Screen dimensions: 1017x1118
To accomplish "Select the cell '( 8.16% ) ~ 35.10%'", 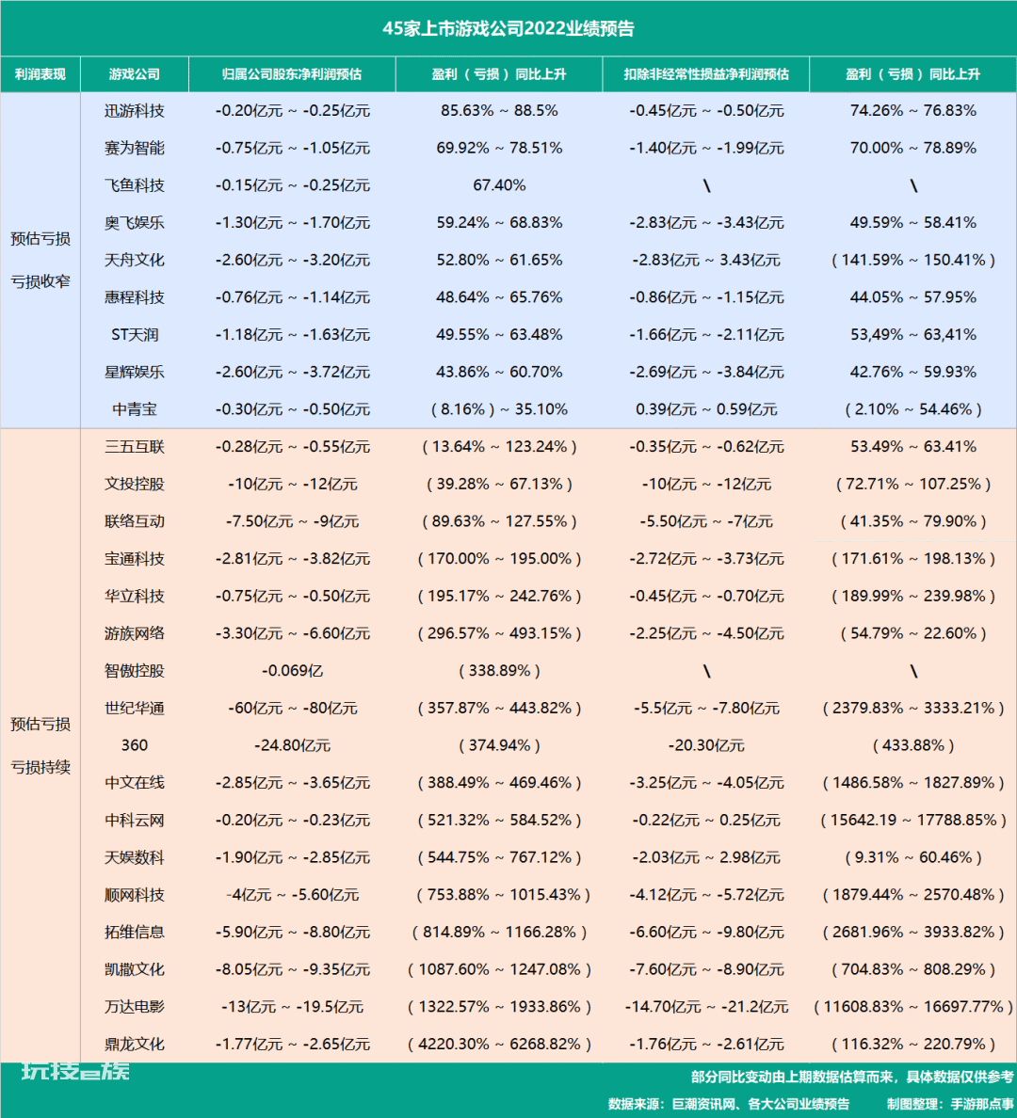I will [x=499, y=409].
